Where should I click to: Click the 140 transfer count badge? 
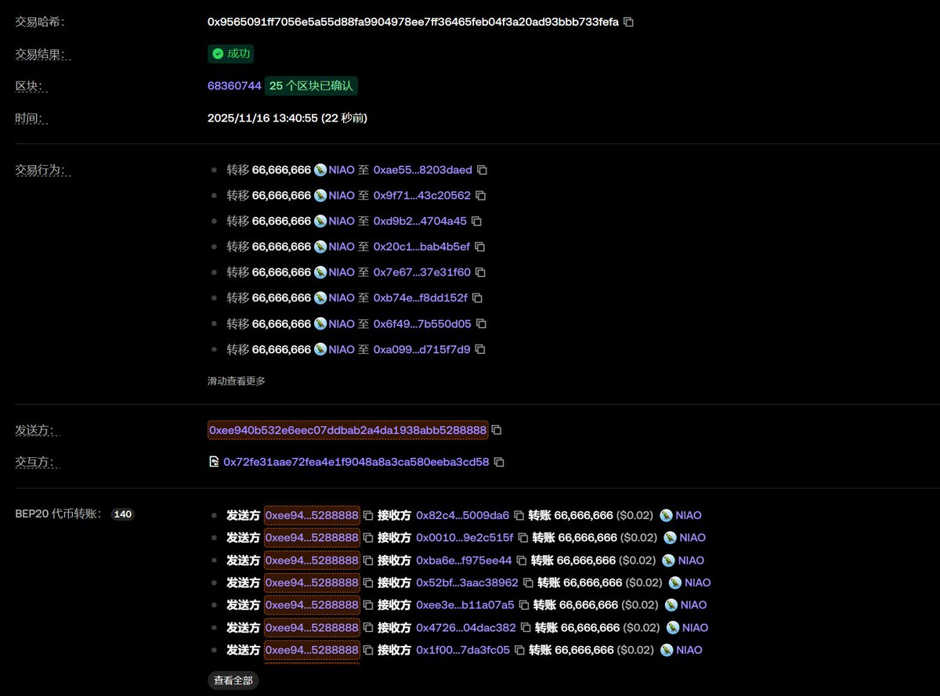(x=122, y=514)
